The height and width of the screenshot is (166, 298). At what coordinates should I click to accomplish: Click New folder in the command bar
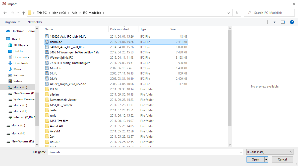point(35,22)
